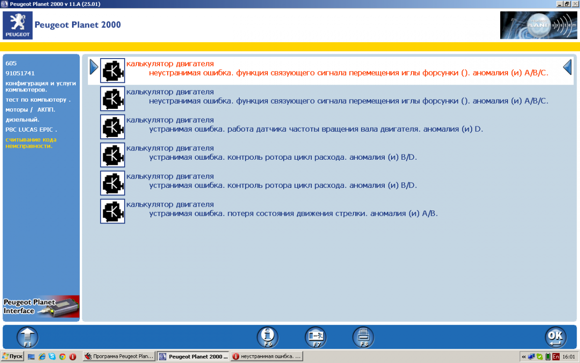
Task: Click the engine icon of the last fault
Action: point(113,211)
